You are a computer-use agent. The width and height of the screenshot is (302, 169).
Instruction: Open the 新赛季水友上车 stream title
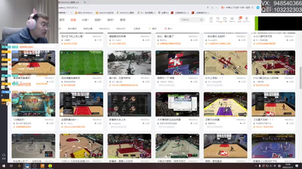tap(117, 119)
